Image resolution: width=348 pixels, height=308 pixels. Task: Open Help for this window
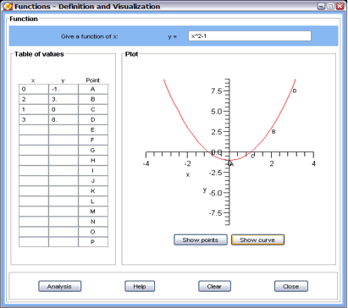pyautogui.click(x=140, y=286)
